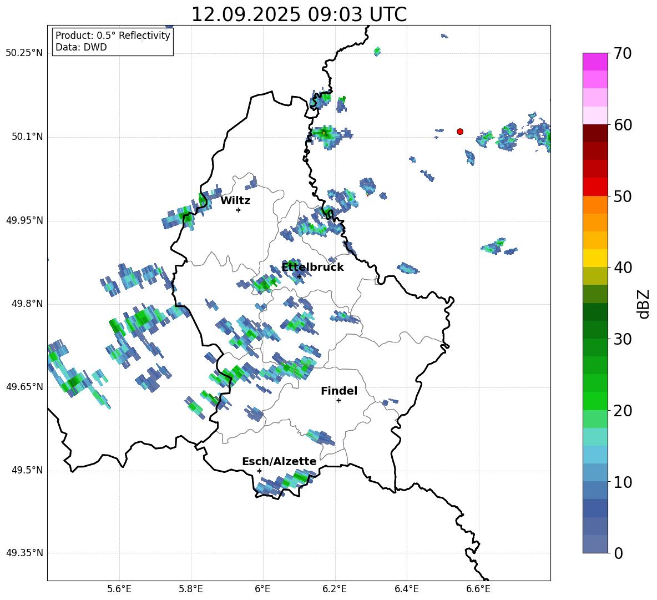Screen dimensions: 657x600
Task: Click the Wiltz station cross marker
Action: coord(239,210)
